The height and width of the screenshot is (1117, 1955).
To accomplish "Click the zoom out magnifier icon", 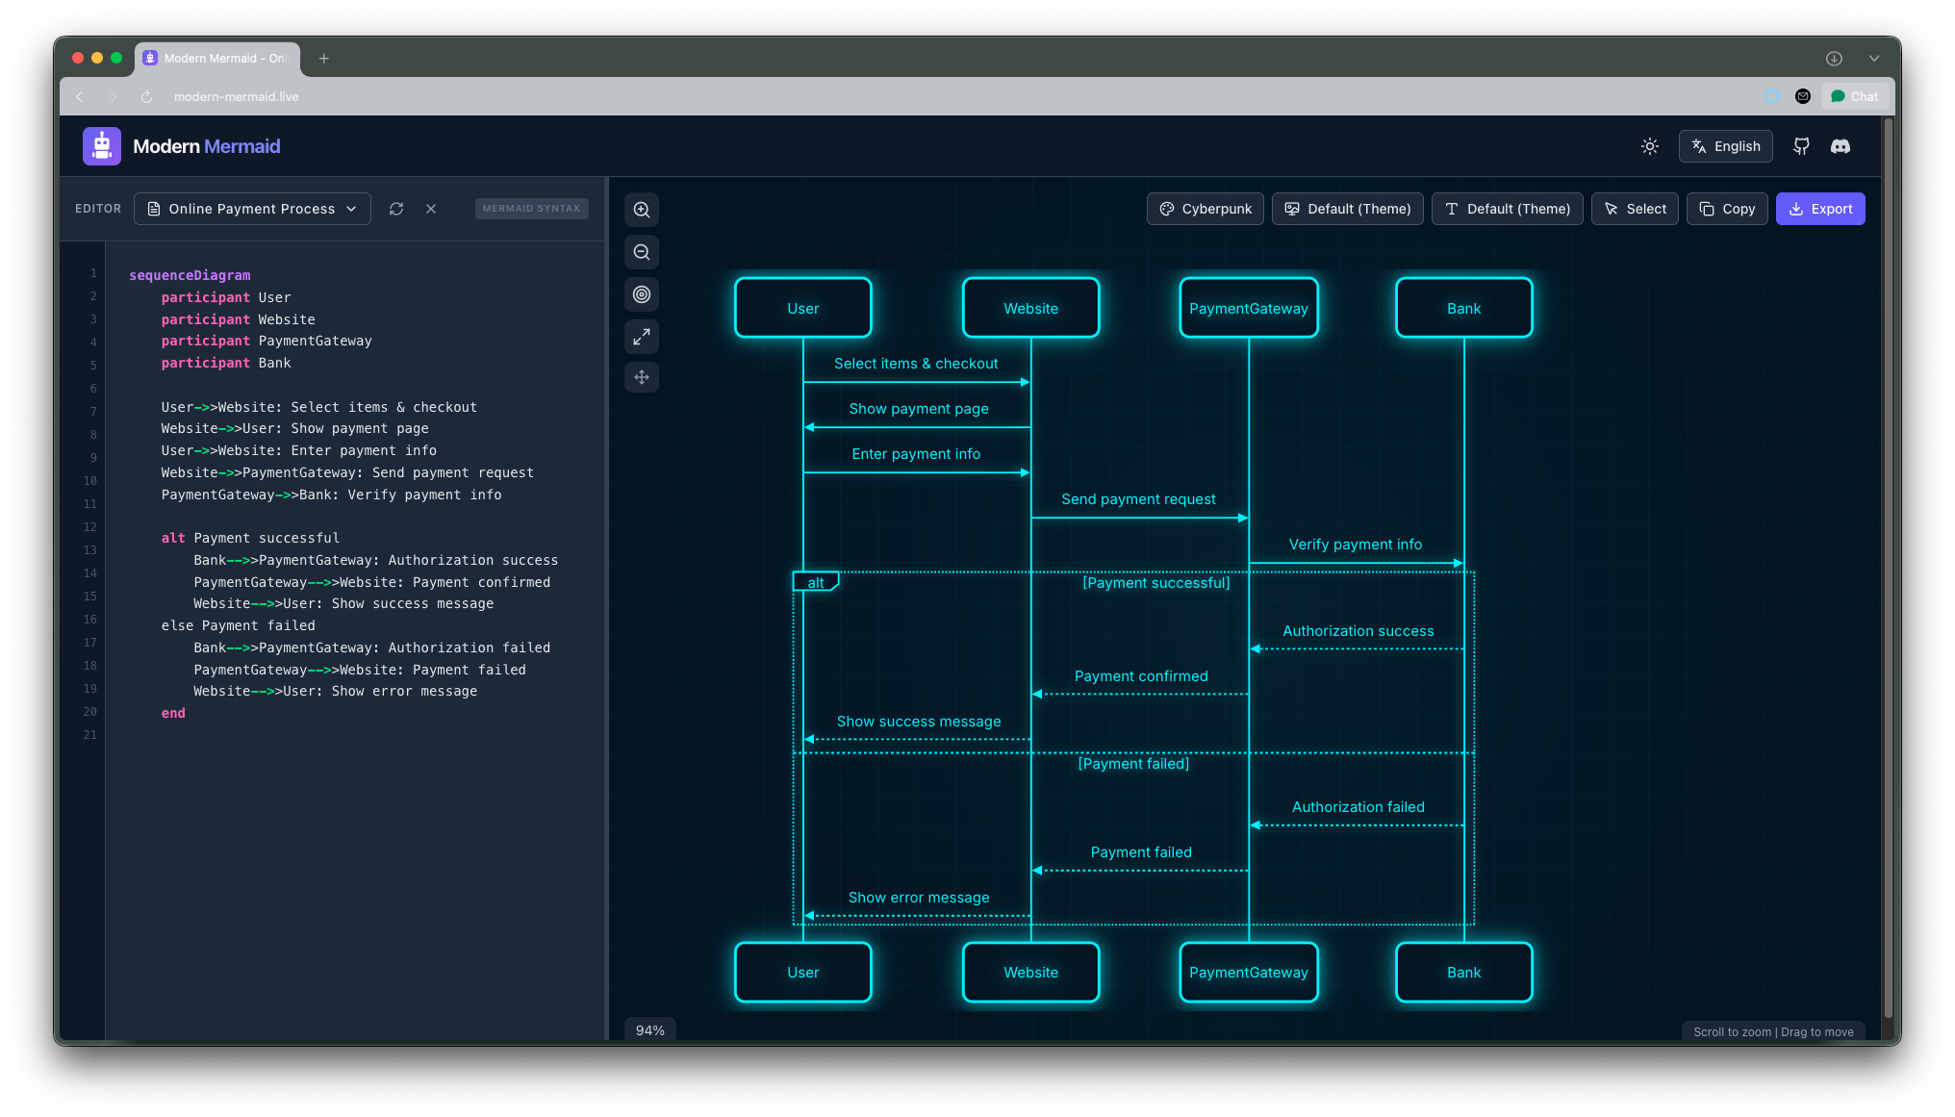I will 642,252.
